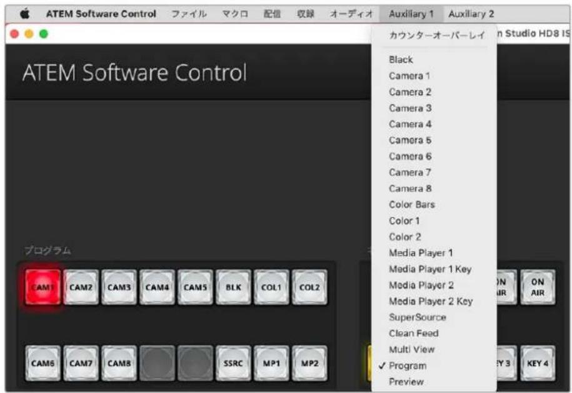The height and width of the screenshot is (393, 572).
Task: Choose Color 2 from the menu
Action: click(x=434, y=237)
